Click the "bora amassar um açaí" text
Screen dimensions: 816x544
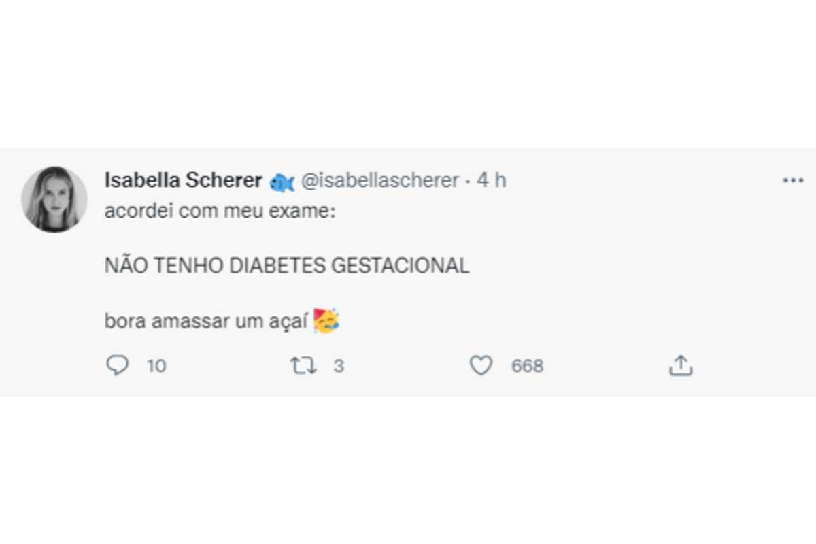(207, 320)
